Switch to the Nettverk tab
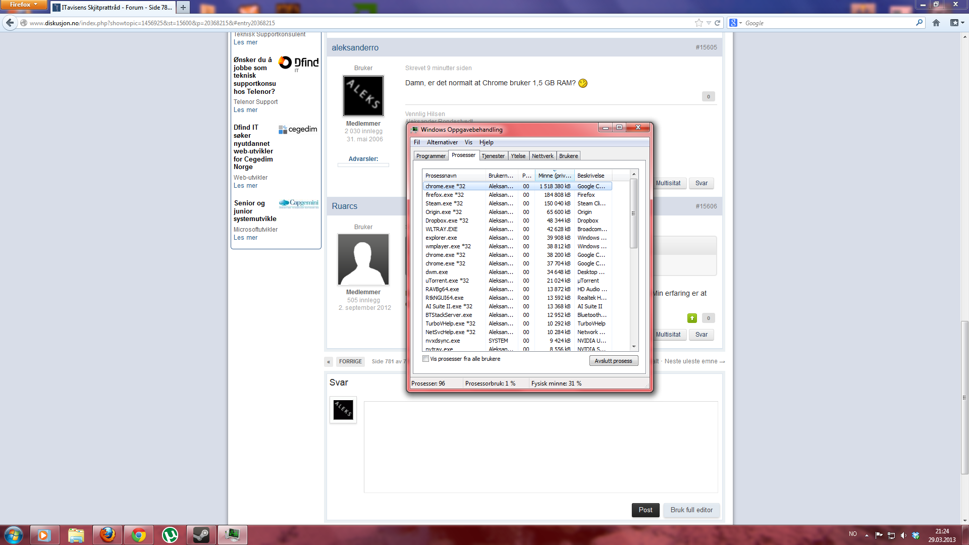Screen dimensions: 969x545 point(543,156)
